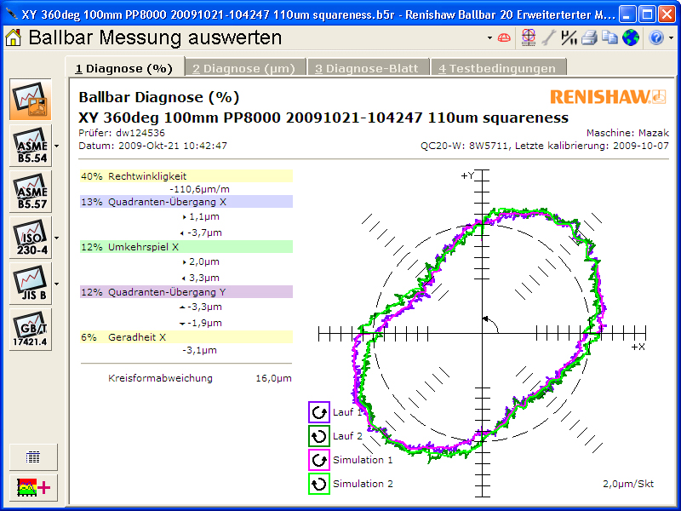Screen dimensions: 681x511
Task: Click the Rechtwinkligkeit 40% error entry
Action: [x=186, y=176]
